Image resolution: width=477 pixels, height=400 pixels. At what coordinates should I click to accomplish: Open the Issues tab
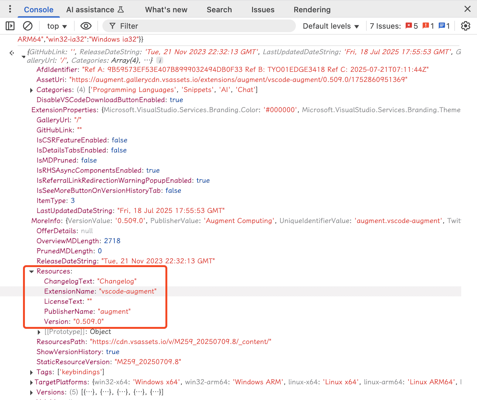click(263, 10)
